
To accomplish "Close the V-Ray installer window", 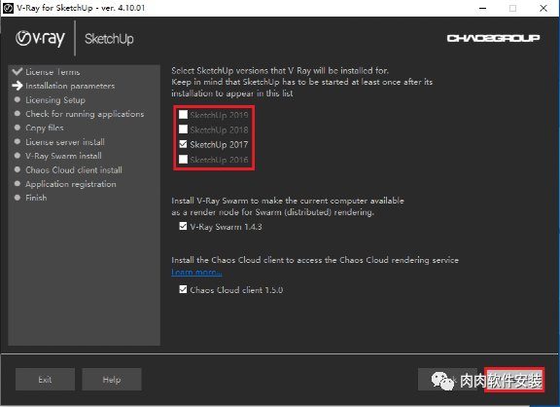I will 543,8.
